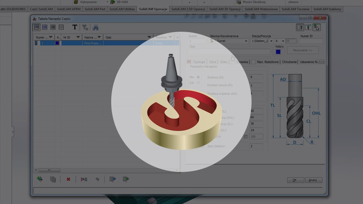Image resolution: width=363 pixels, height=204 pixels.
Task: Tick the checkbox beside the 100 field
Action: (x=246, y=137)
